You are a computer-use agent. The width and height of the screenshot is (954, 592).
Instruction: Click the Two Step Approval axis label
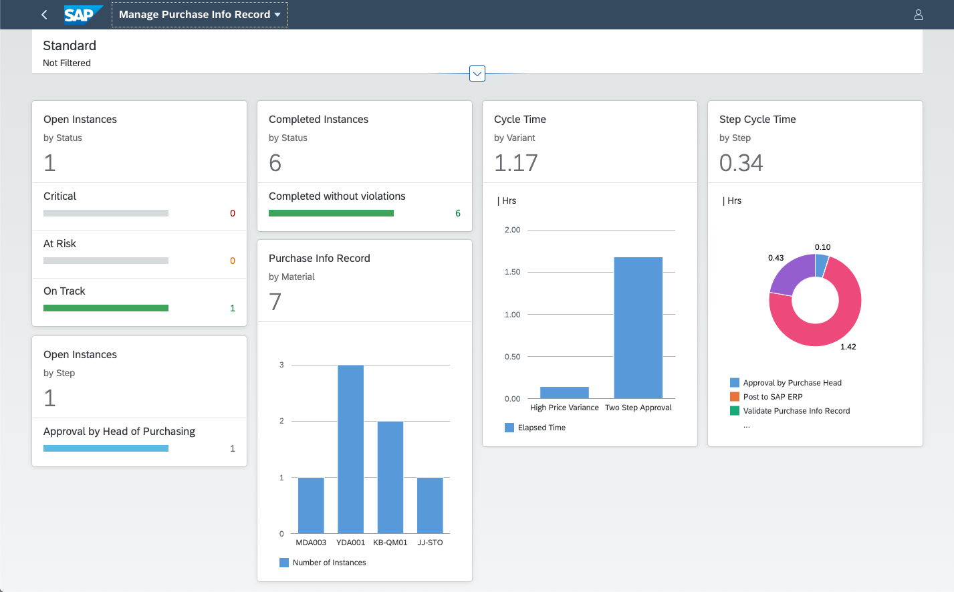(638, 408)
